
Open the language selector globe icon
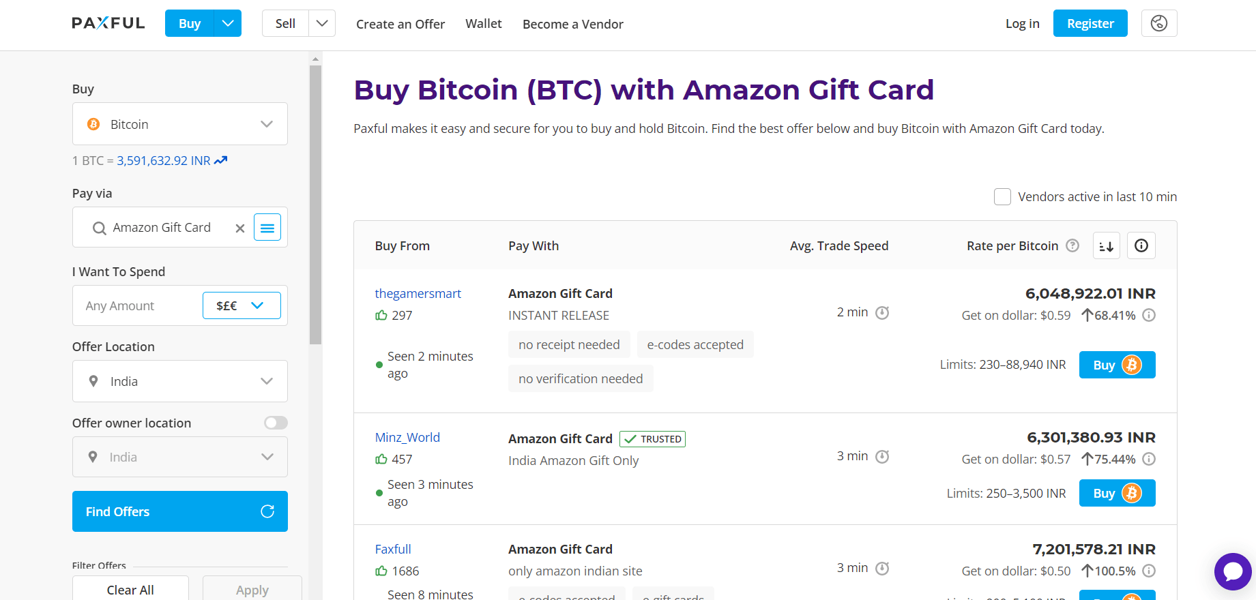pyautogui.click(x=1158, y=22)
